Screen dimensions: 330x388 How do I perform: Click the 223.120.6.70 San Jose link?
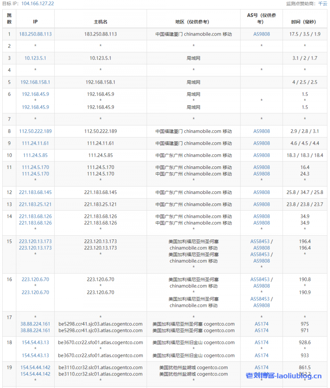click(35, 279)
